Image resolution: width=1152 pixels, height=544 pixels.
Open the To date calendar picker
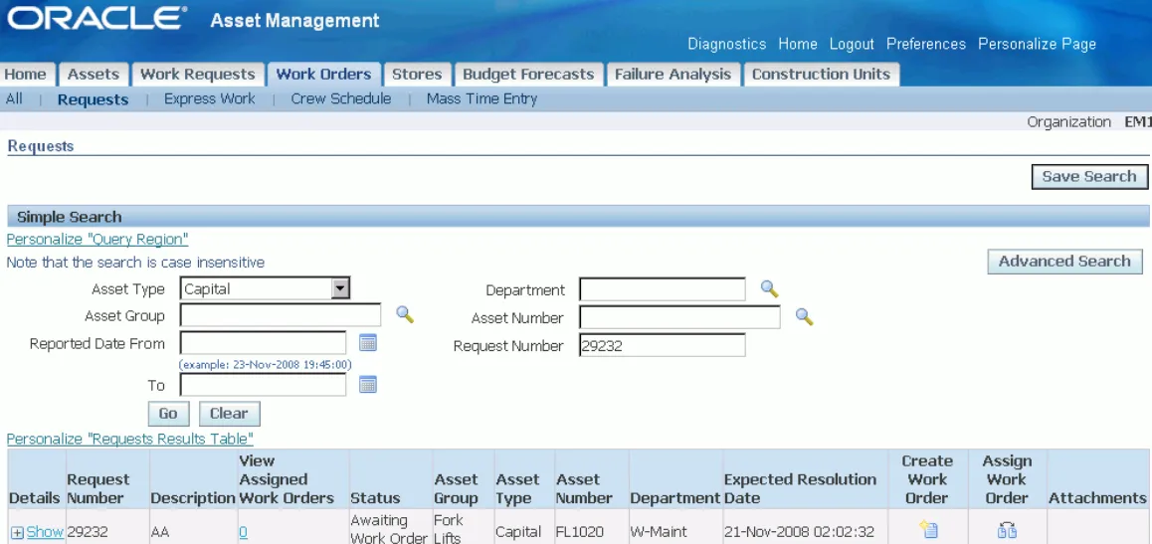(x=368, y=384)
